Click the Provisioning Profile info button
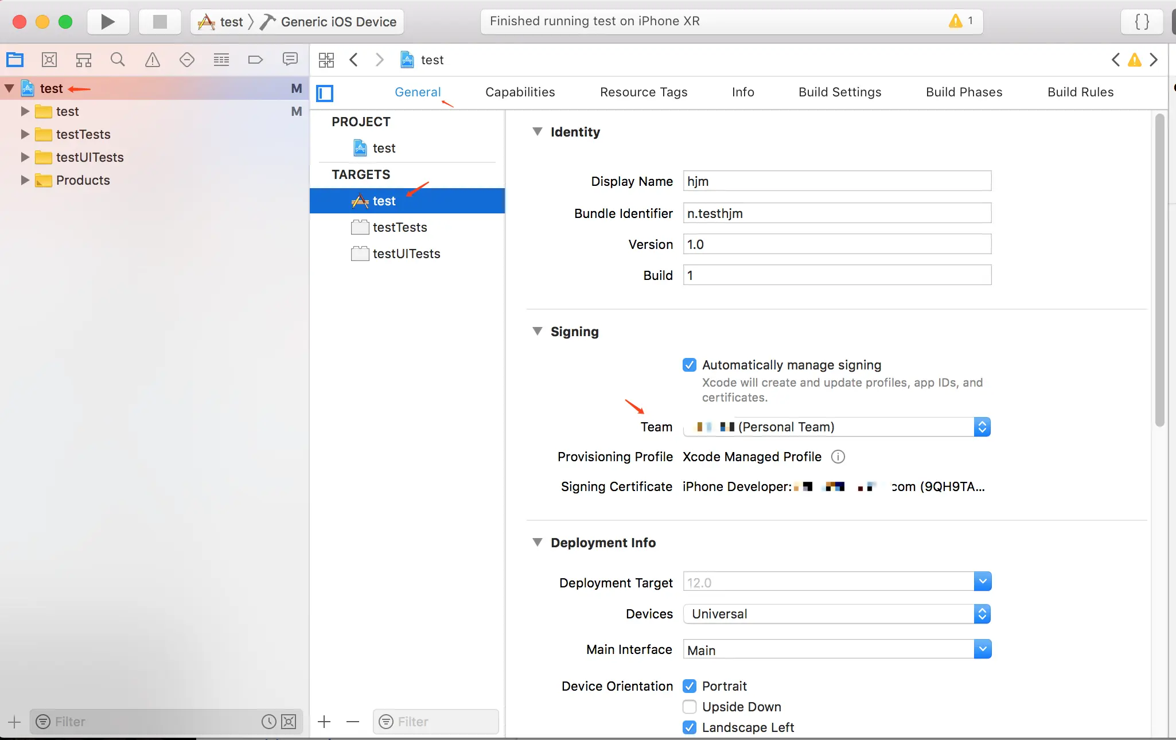 838,457
